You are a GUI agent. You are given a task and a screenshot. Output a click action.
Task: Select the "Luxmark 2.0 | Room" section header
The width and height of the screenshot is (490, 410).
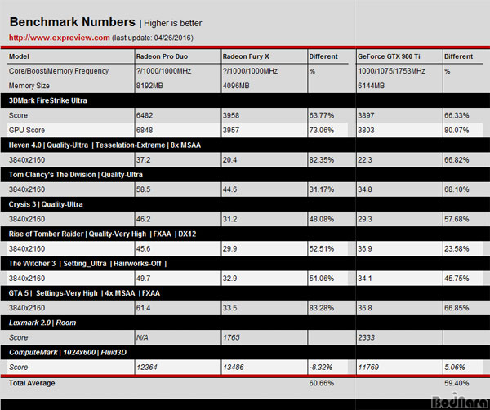coord(42,323)
